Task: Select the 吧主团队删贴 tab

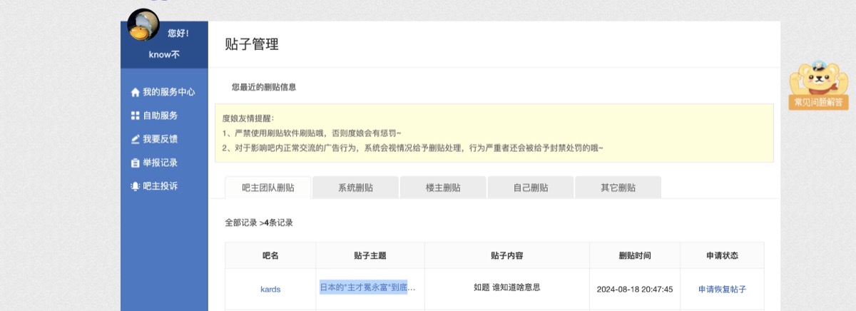Action: [x=267, y=188]
